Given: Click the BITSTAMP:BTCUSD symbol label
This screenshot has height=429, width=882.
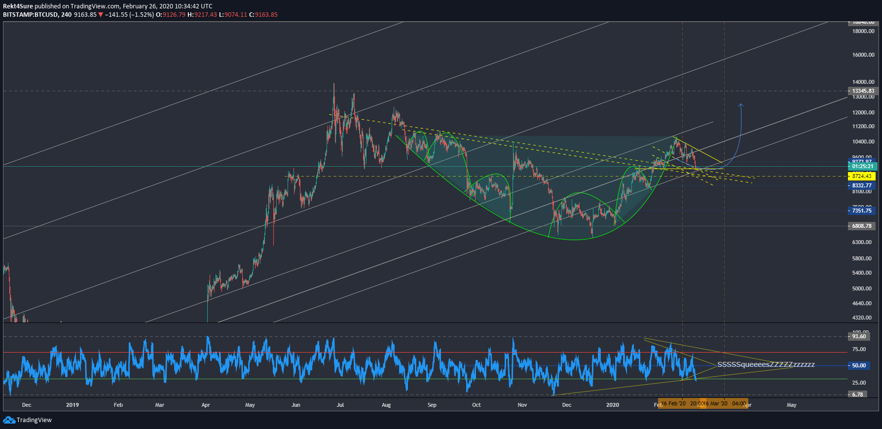Looking at the screenshot, I should (x=31, y=15).
